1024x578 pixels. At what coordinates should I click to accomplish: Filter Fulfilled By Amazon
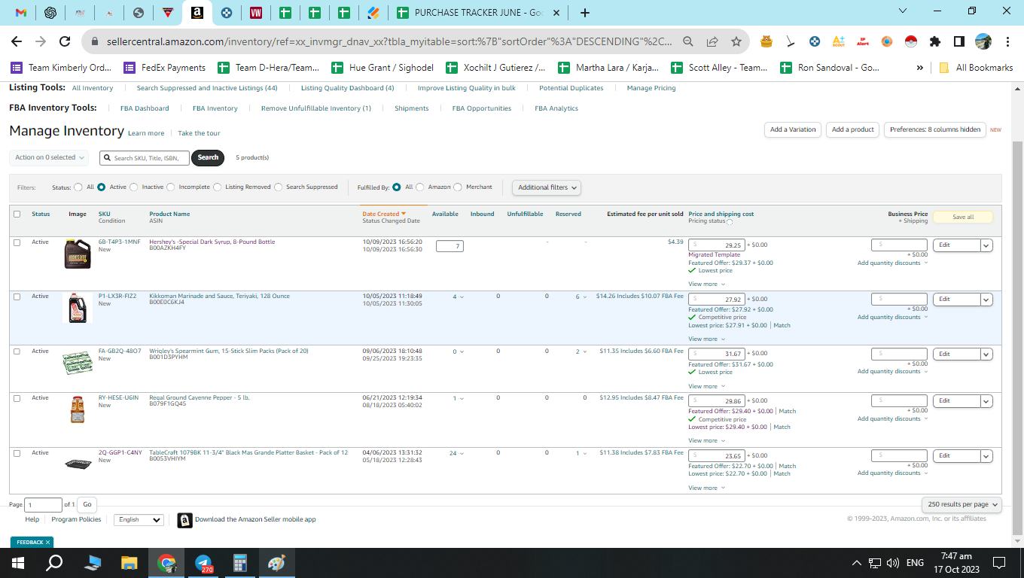420,187
